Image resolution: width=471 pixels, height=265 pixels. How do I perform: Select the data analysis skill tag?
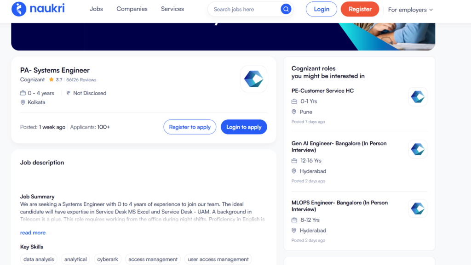click(39, 259)
